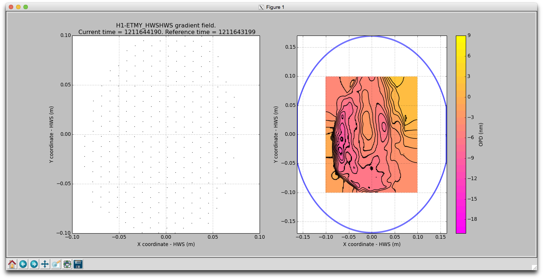Viewport: 543px width, 279px height.
Task: Activate the Zoom to rectangle tool
Action: [x=56, y=264]
